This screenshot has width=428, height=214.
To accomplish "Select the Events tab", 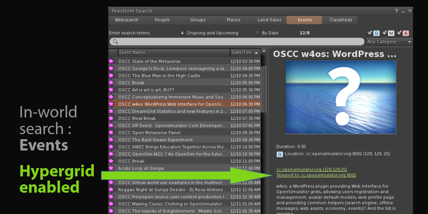I will [x=305, y=20].
